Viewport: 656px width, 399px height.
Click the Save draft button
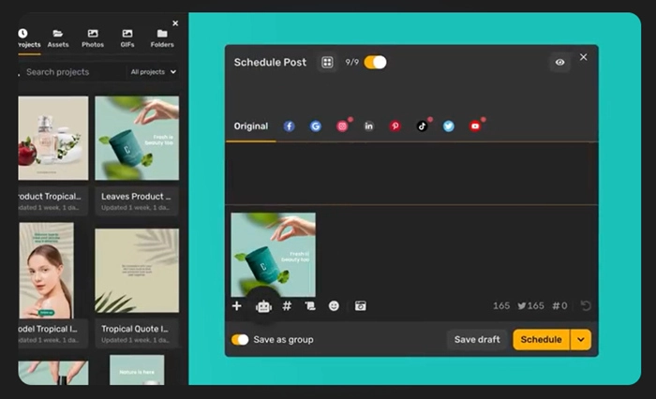[x=477, y=339]
